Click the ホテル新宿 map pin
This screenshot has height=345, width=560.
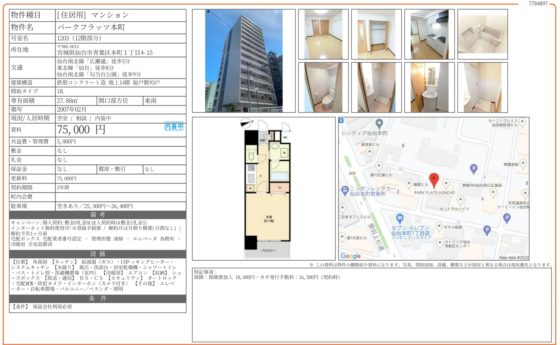pyautogui.click(x=439, y=226)
